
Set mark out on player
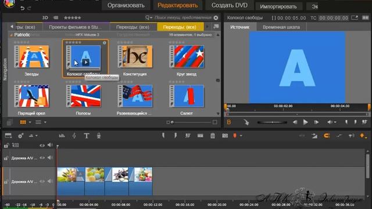pos(355,122)
